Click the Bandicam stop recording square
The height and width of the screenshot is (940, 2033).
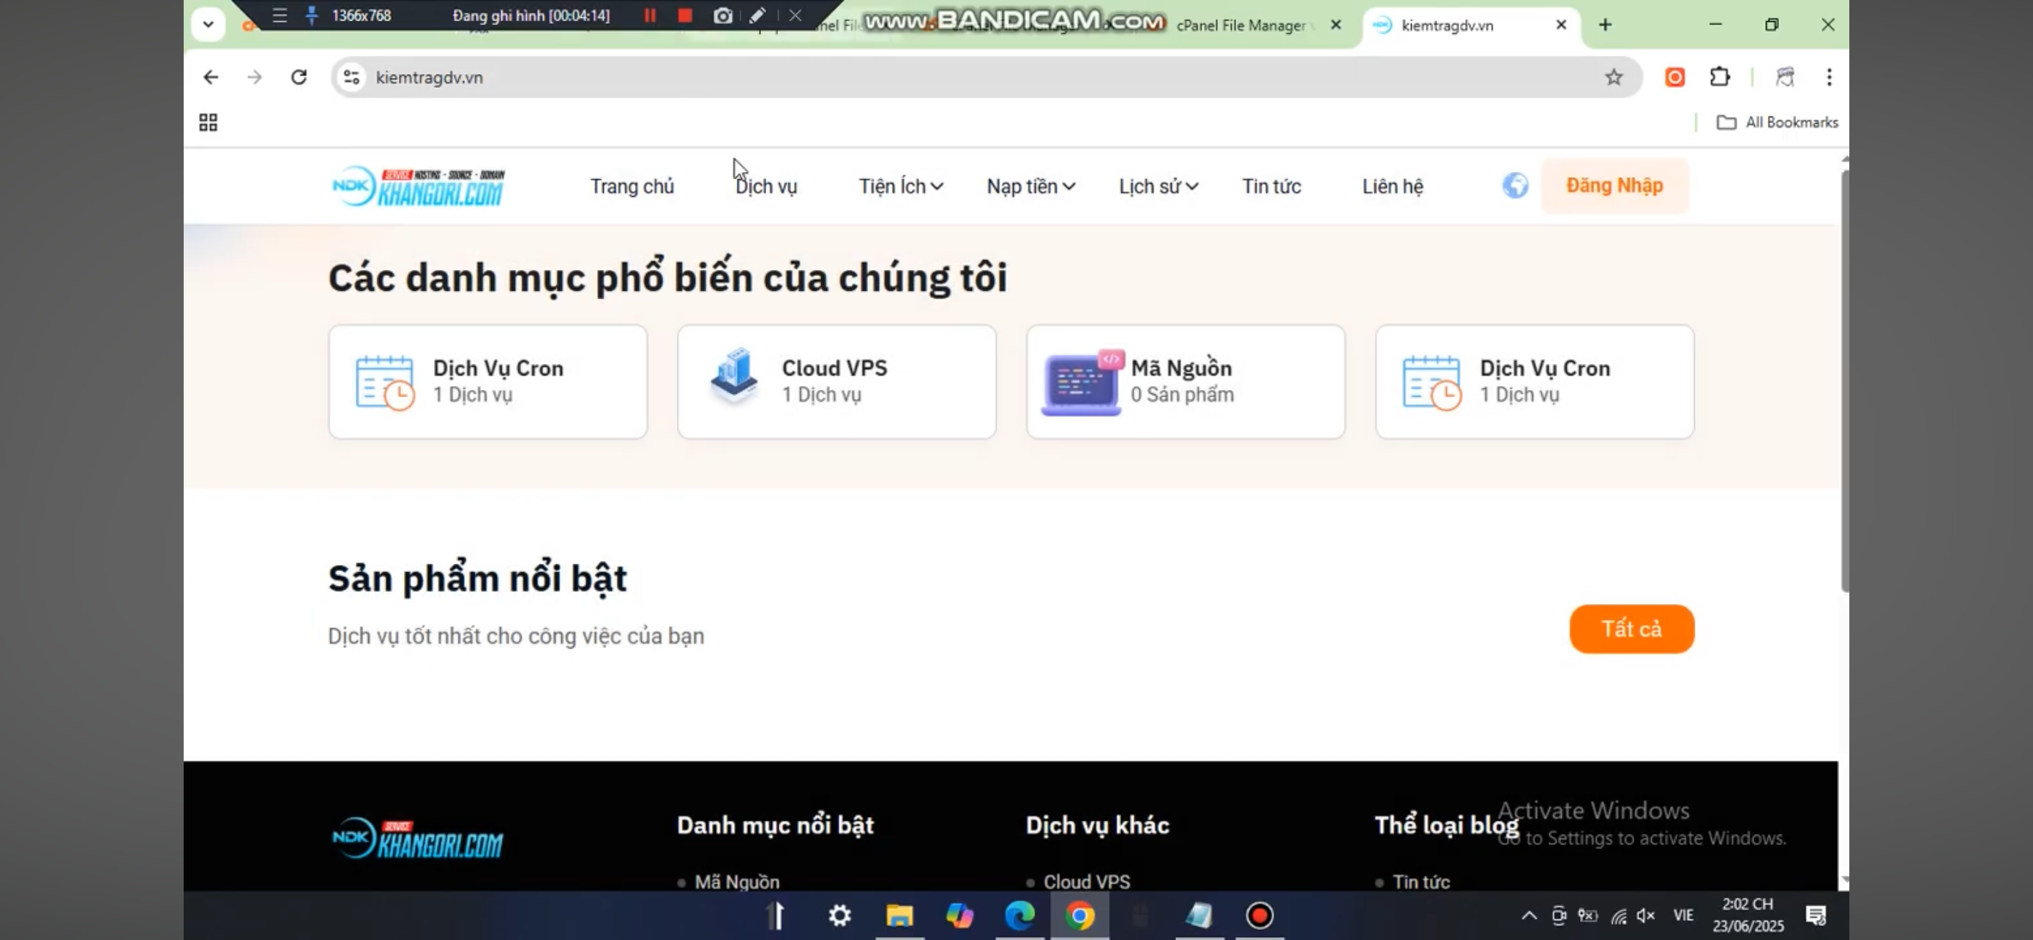pyautogui.click(x=684, y=16)
